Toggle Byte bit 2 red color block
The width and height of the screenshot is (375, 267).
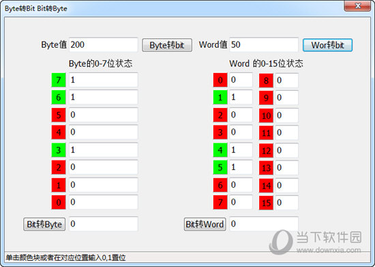click(x=59, y=167)
